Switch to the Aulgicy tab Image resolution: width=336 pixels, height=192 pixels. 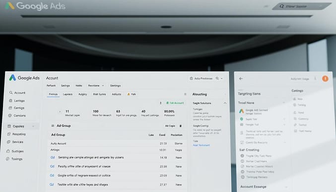pos(83,94)
